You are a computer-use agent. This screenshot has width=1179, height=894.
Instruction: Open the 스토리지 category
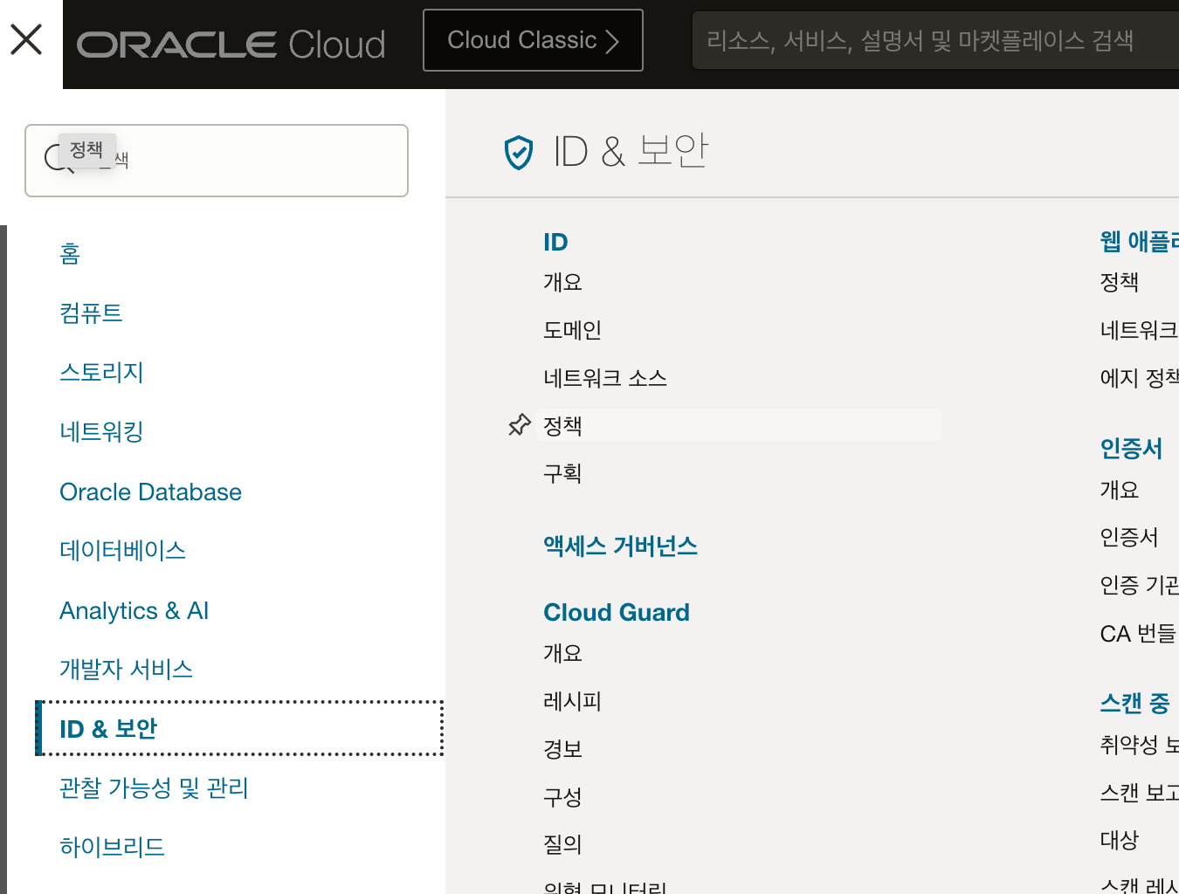point(101,373)
